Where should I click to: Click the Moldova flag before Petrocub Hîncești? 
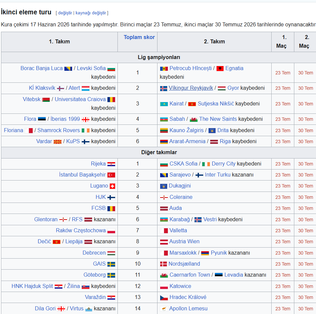point(164,69)
